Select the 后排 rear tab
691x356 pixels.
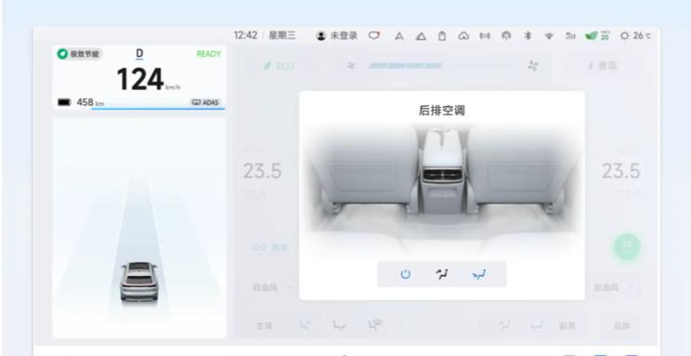(622, 326)
